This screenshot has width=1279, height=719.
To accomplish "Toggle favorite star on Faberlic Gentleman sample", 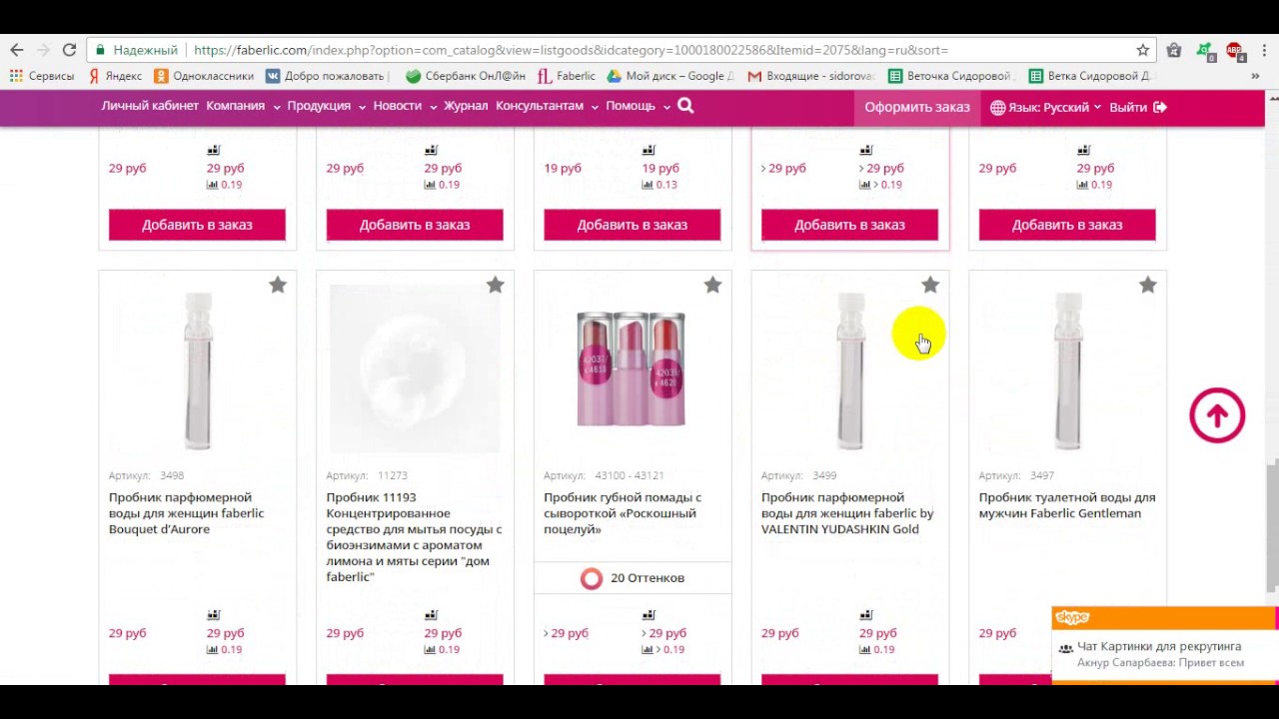I will pos(1147,286).
